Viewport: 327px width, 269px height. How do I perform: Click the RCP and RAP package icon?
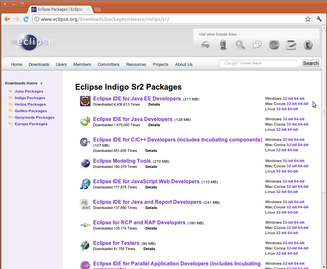click(x=85, y=225)
